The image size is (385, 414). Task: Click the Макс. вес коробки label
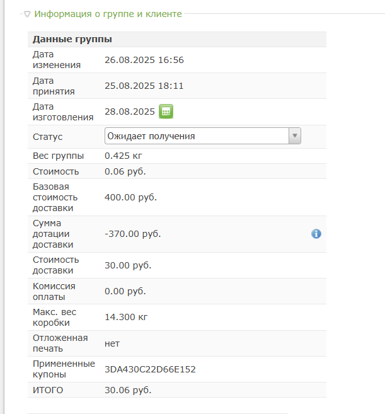point(54,317)
